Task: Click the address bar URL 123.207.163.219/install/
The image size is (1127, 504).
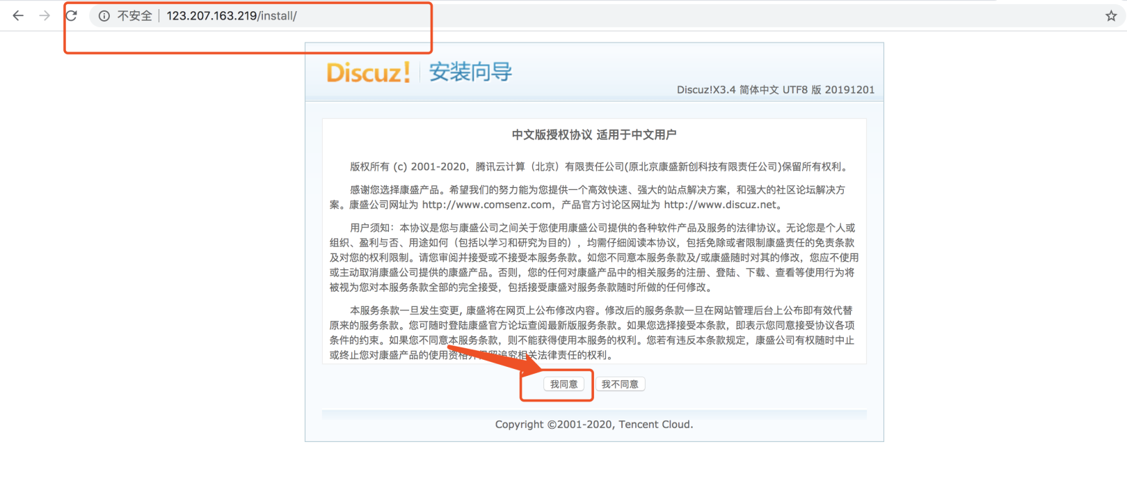Action: pyautogui.click(x=232, y=16)
